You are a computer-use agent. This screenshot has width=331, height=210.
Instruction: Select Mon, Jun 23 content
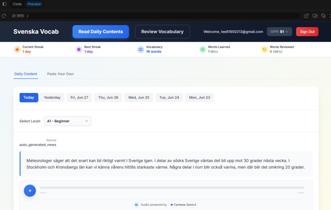[x=200, y=98]
